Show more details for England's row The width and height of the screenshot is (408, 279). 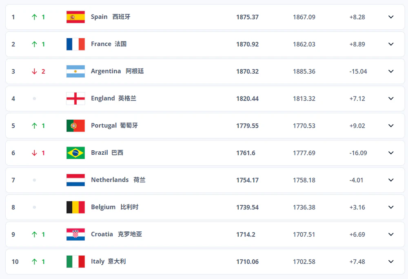tap(391, 99)
